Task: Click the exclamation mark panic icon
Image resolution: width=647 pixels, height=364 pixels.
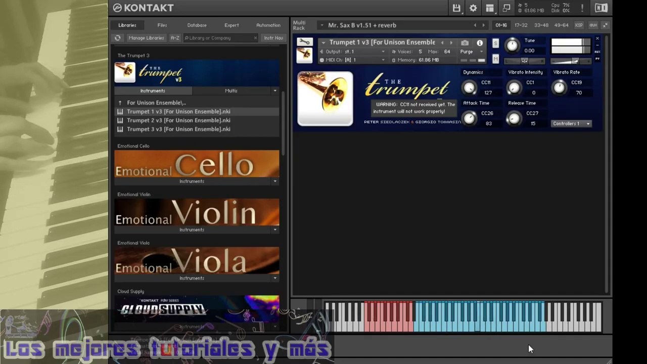Action: click(582, 8)
